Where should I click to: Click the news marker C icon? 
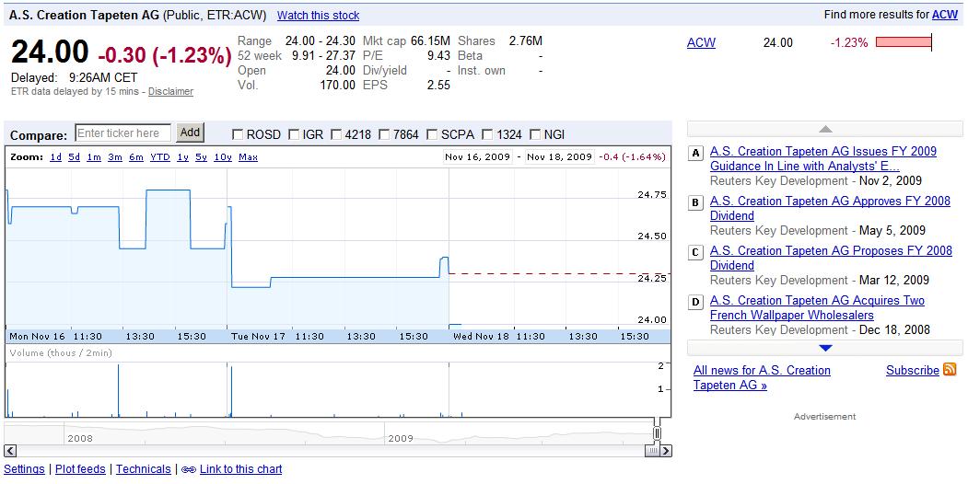(695, 252)
